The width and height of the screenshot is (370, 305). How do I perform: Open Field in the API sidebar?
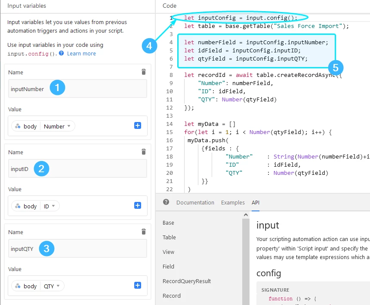click(x=168, y=267)
